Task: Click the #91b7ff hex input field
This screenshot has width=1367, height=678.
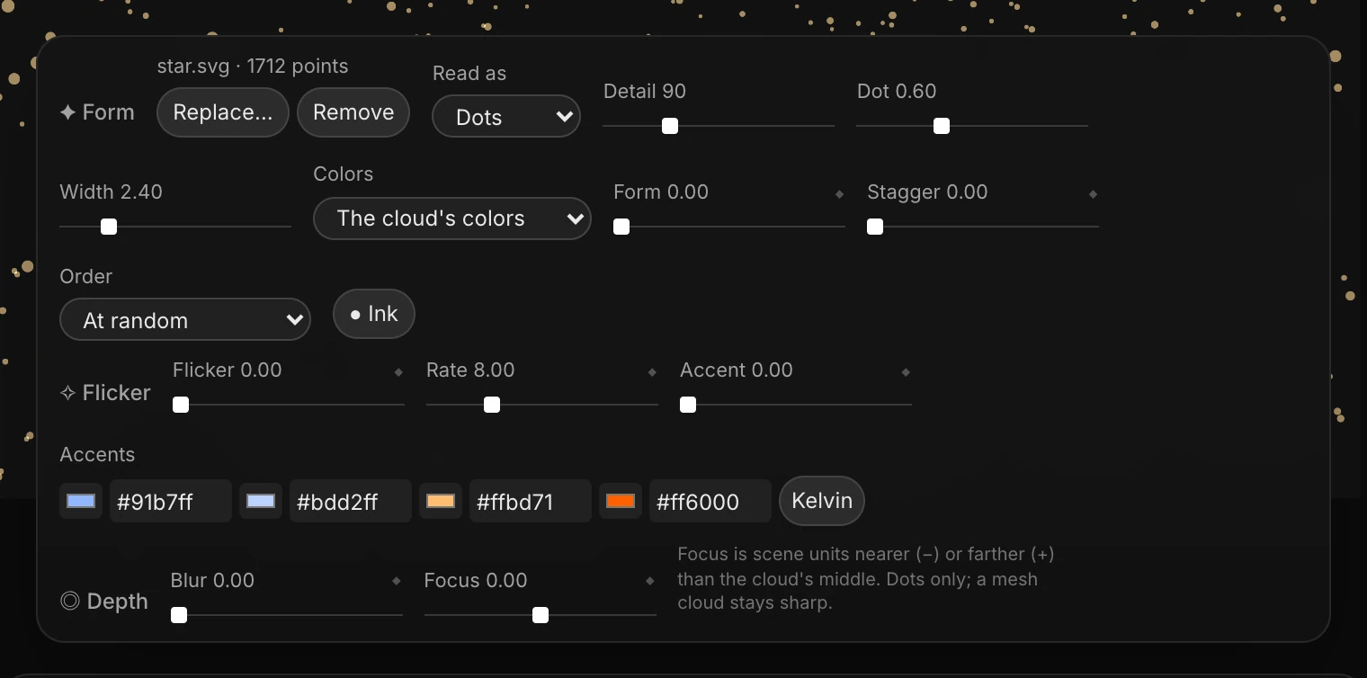Action: (171, 501)
